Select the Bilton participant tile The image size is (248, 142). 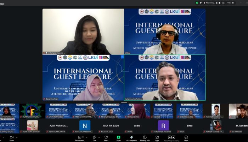pyautogui.click(x=190, y=126)
